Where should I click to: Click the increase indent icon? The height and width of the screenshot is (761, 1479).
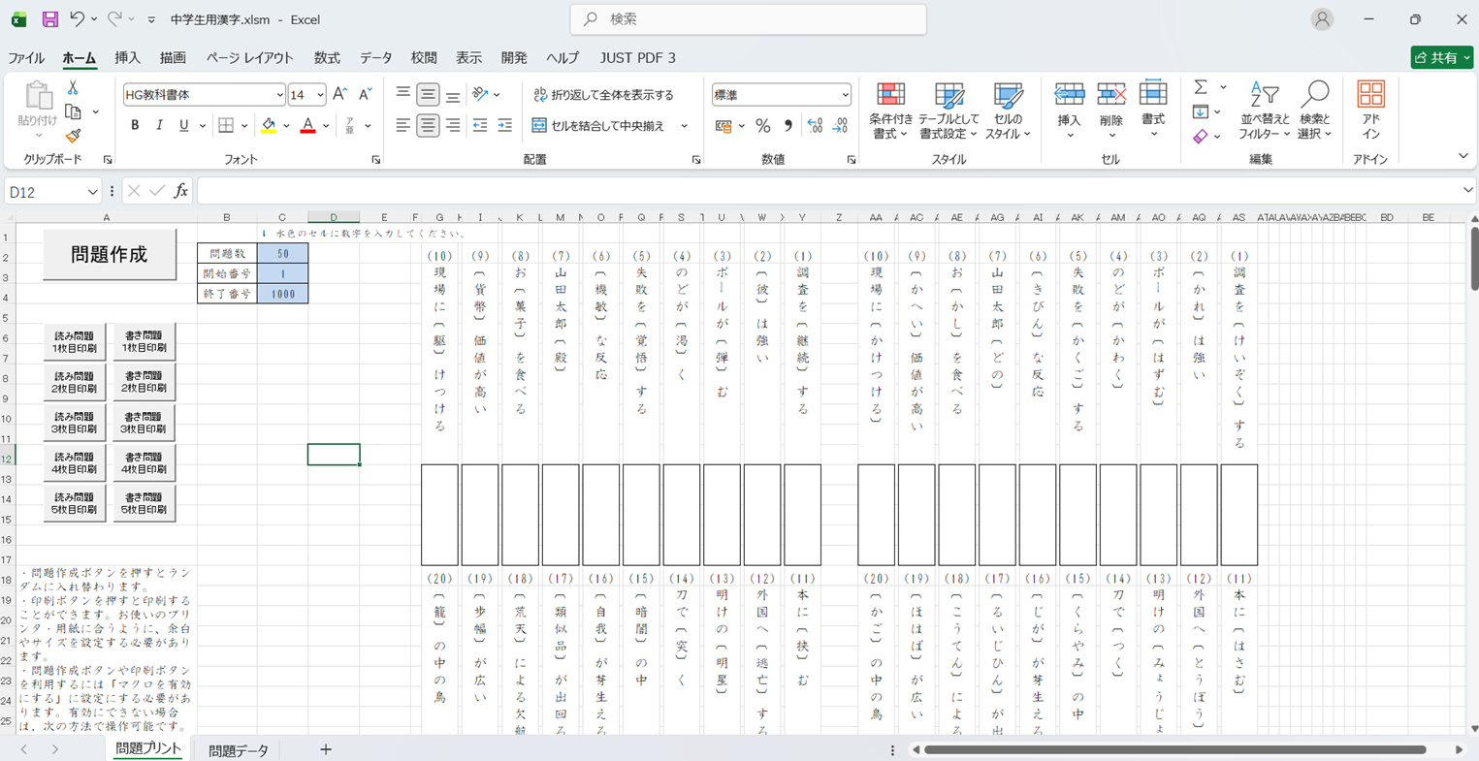pos(504,125)
